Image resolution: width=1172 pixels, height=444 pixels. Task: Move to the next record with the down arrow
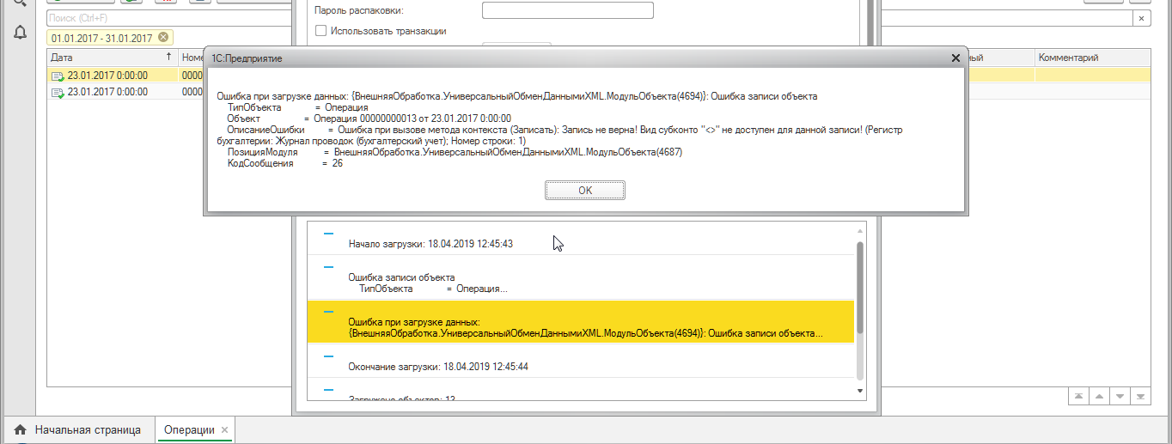coord(1120,396)
